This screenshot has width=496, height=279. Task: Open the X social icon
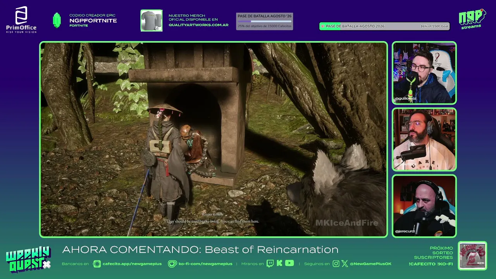tap(344, 264)
